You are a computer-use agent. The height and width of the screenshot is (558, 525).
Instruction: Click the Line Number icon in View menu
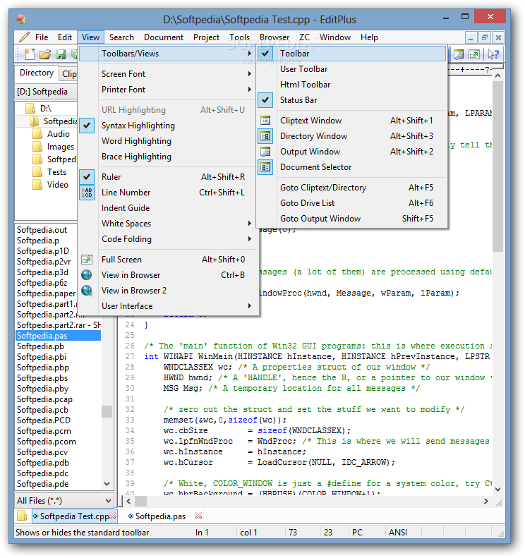pyautogui.click(x=87, y=193)
